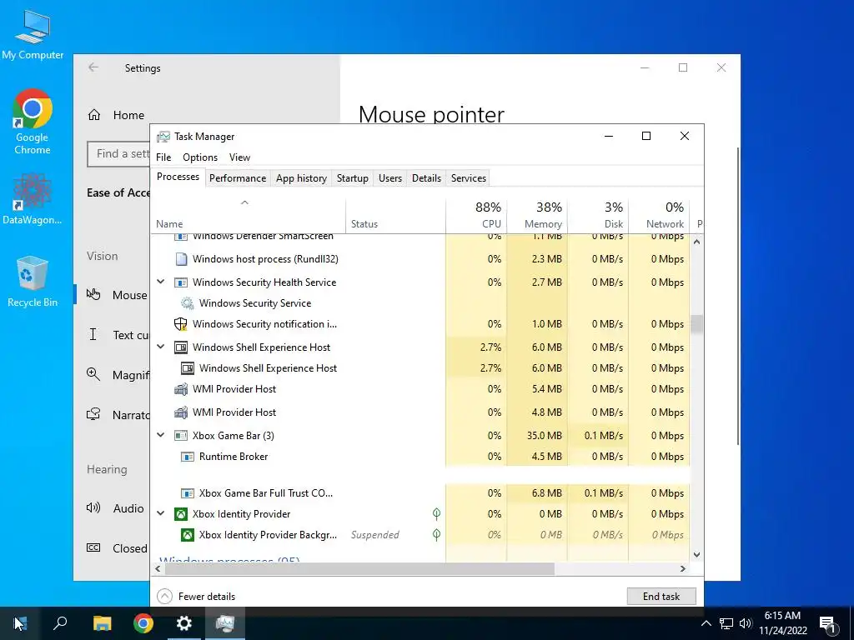
Task: Click Windows Security notification shield icon
Action: [181, 324]
